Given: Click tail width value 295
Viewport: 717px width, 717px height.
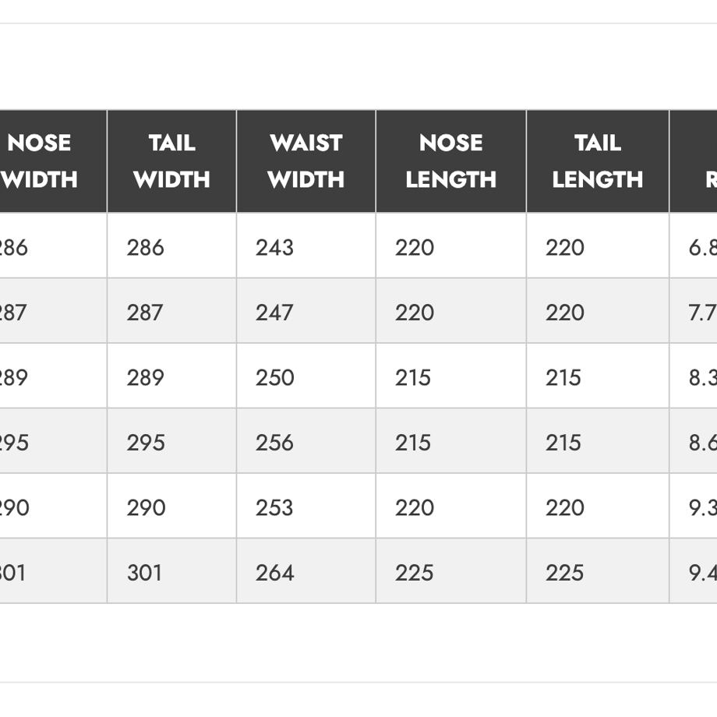Looking at the screenshot, I should pyautogui.click(x=146, y=443).
